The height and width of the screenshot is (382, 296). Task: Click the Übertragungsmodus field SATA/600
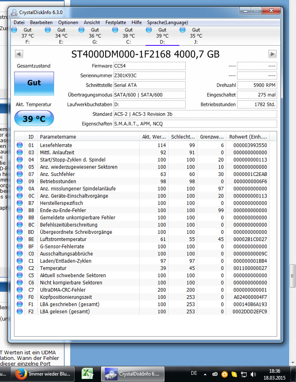pyautogui.click(x=150, y=95)
